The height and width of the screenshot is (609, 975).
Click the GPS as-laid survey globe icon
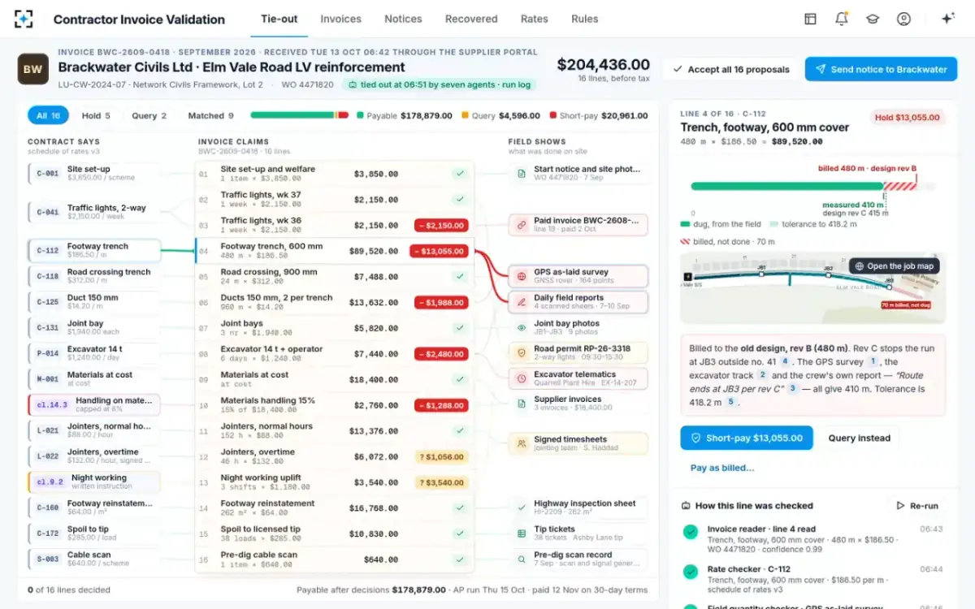[522, 277]
